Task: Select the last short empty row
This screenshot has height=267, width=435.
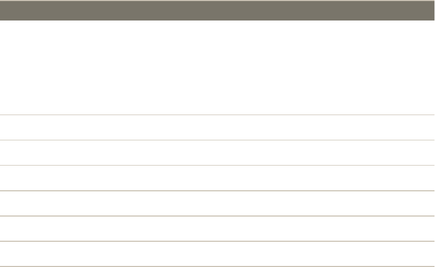Action: [x=217, y=253]
